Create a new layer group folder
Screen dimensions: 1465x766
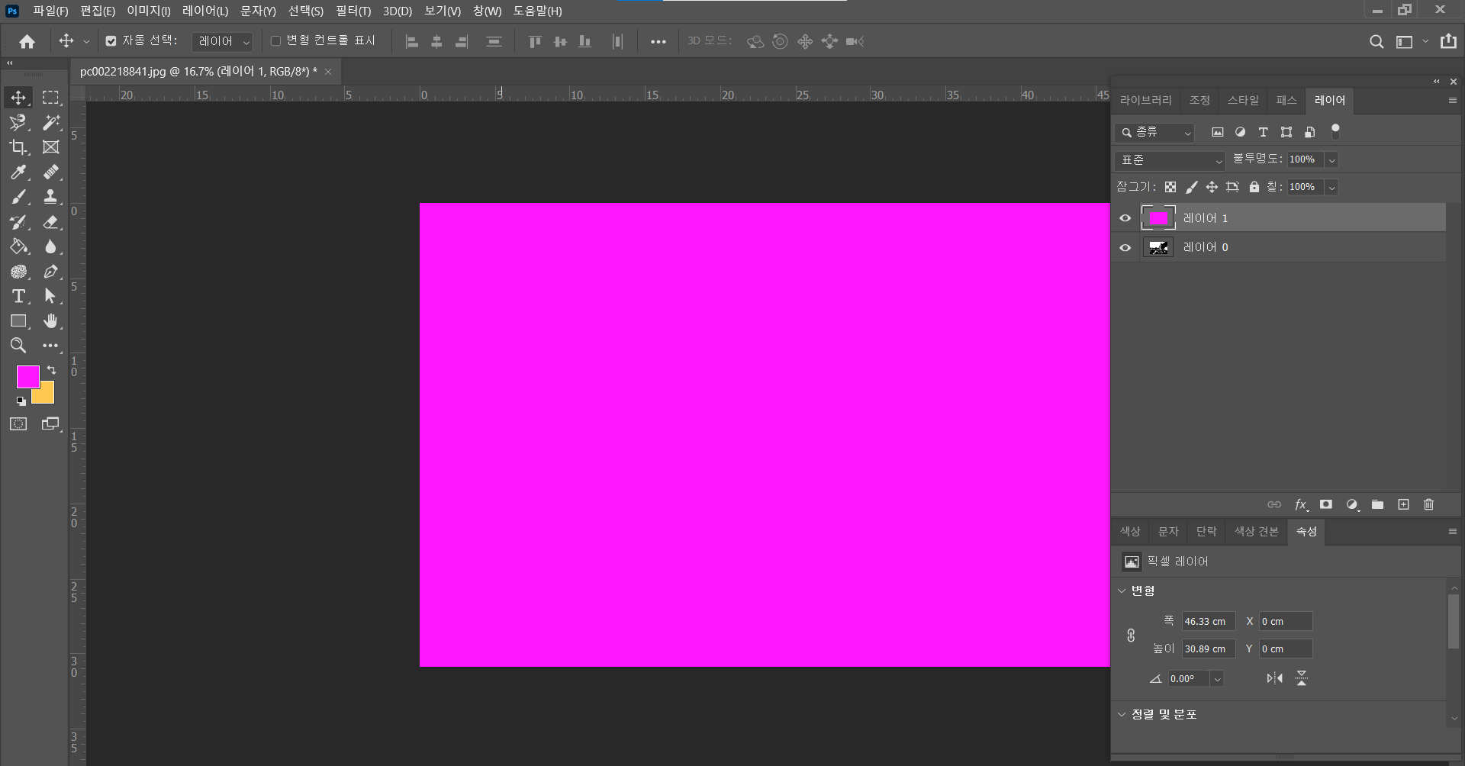pos(1377,505)
